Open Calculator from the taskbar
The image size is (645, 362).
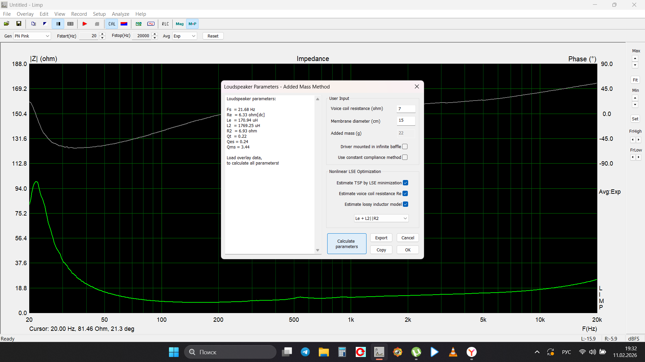[342, 352]
